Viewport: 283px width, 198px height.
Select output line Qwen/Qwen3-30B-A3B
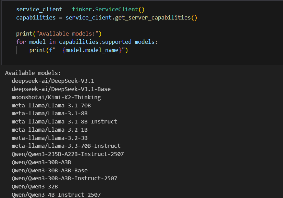pyautogui.click(x=41, y=162)
